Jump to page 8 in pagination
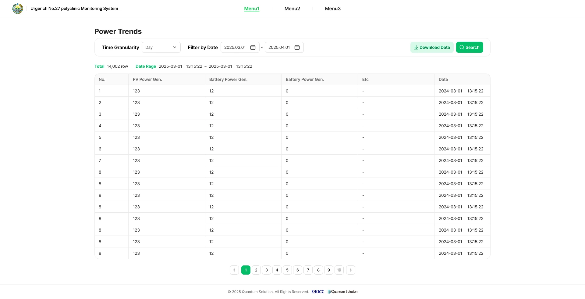This screenshot has height=299, width=585. [318, 270]
